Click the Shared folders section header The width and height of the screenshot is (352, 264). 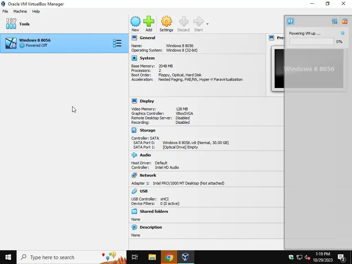[x=154, y=211]
